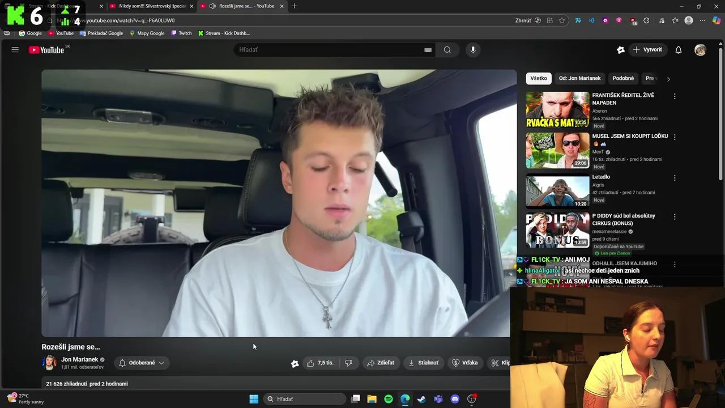
Task: Click the taskbar Hľadať search box
Action: 306,399
